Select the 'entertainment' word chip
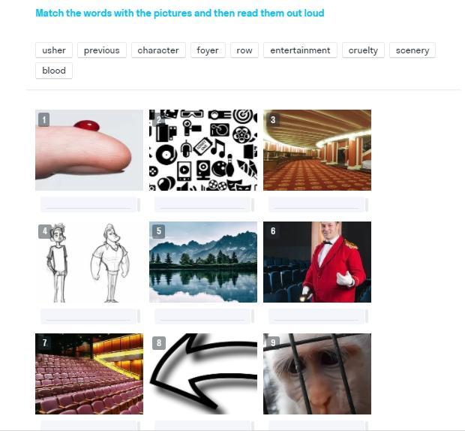 pyautogui.click(x=300, y=50)
